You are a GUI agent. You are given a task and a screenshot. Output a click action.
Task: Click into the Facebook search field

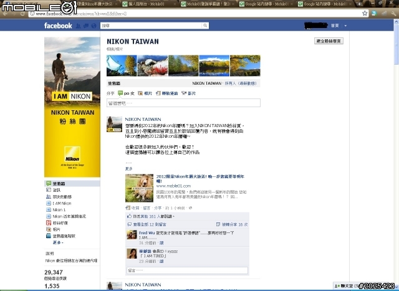(151, 26)
